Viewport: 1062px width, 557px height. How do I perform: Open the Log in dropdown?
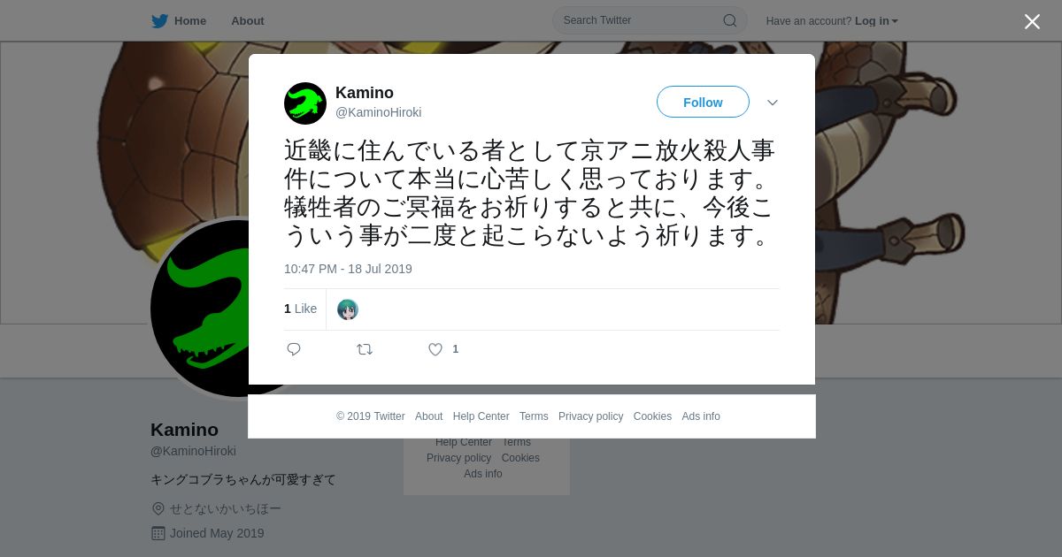point(876,21)
